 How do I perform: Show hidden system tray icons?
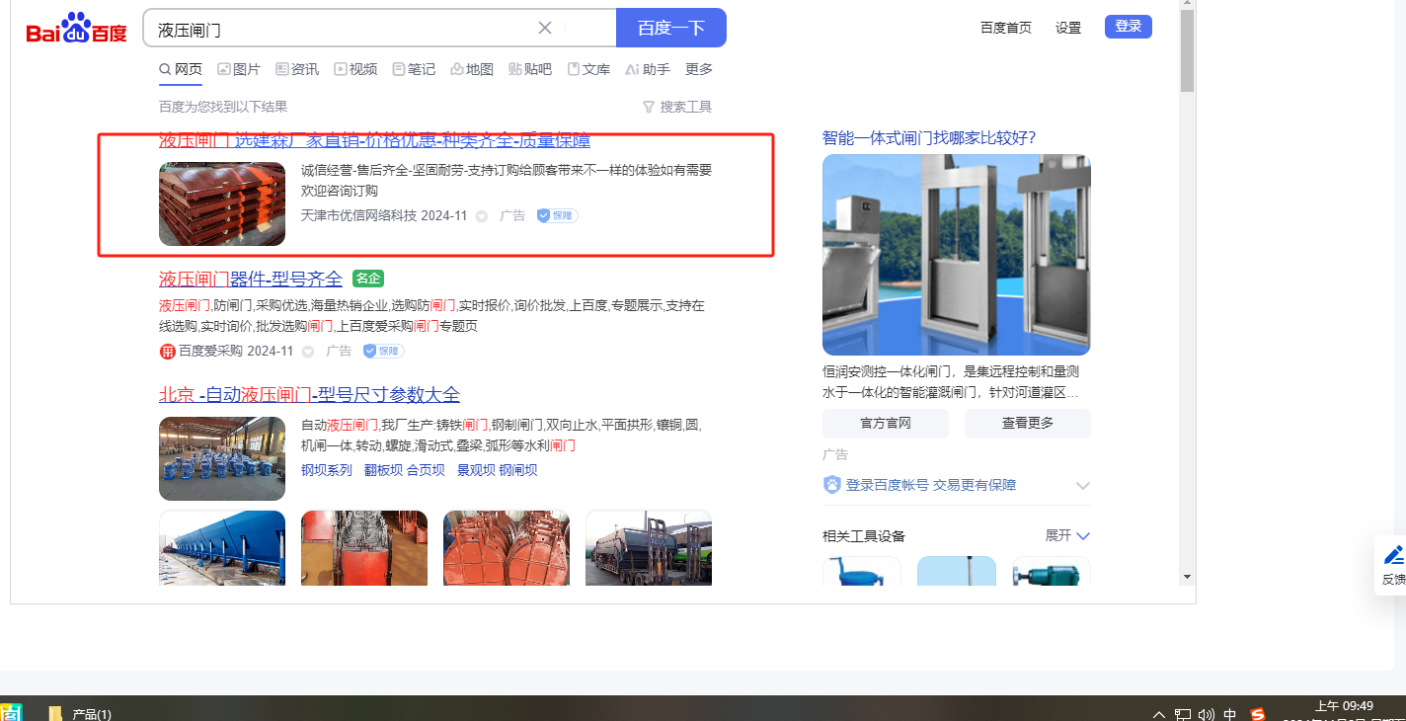click(x=1159, y=713)
